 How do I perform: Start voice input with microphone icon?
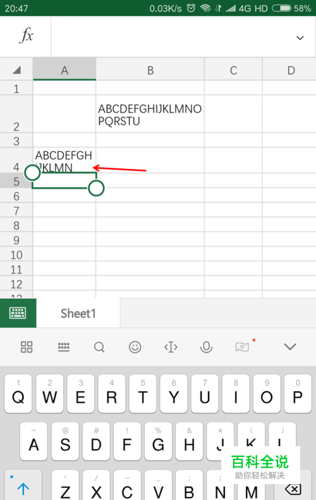point(206,347)
